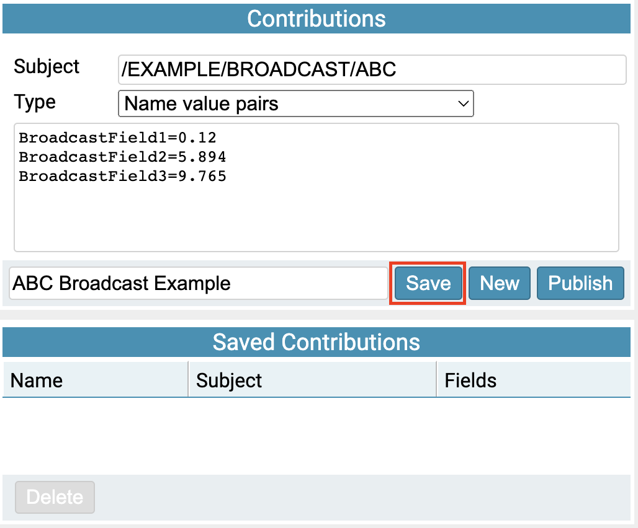The width and height of the screenshot is (638, 528).
Task: Focus the Subject input field
Action: click(372, 69)
